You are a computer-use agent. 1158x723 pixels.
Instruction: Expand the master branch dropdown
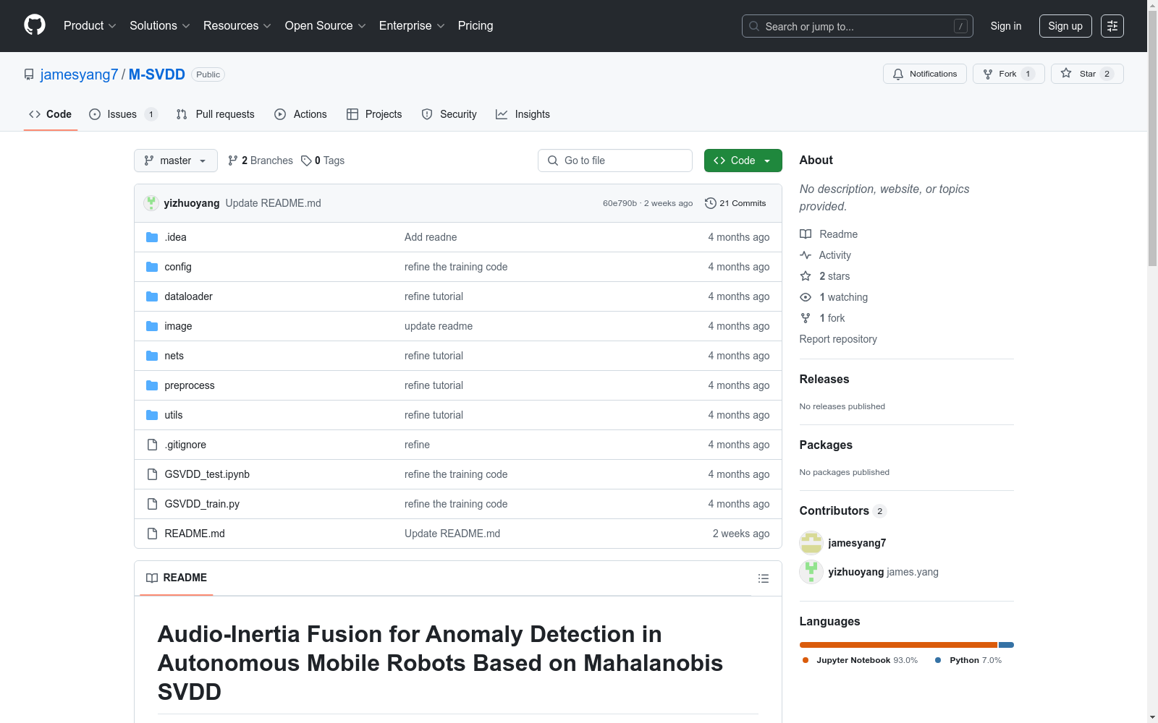coord(176,161)
